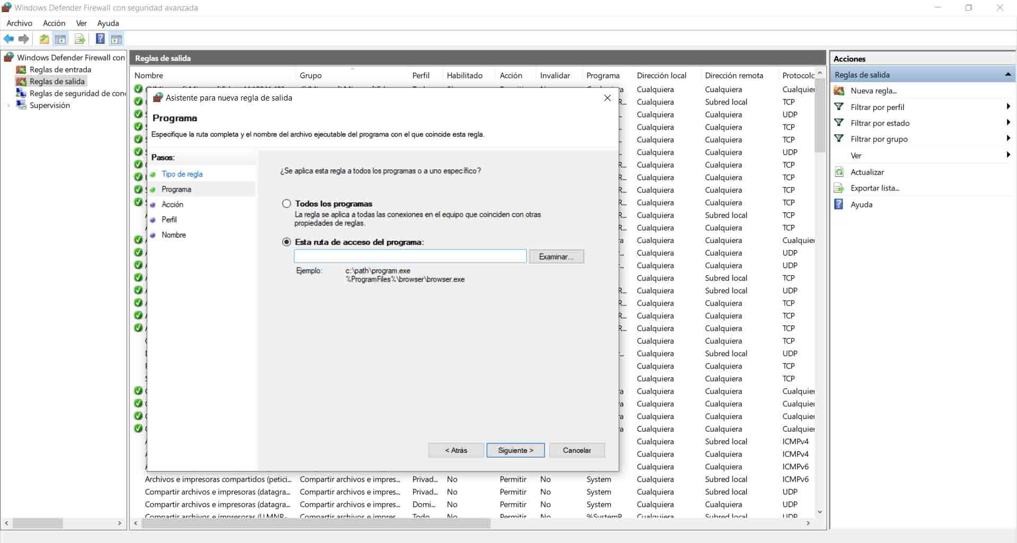This screenshot has height=543, width=1017.
Task: Click the Ayuda icon in Acciones pane
Action: pyautogui.click(x=839, y=204)
